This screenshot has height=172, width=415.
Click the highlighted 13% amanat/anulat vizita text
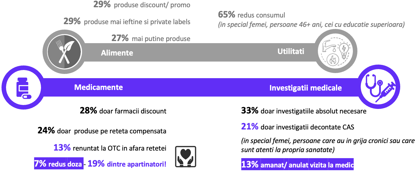[297, 165]
